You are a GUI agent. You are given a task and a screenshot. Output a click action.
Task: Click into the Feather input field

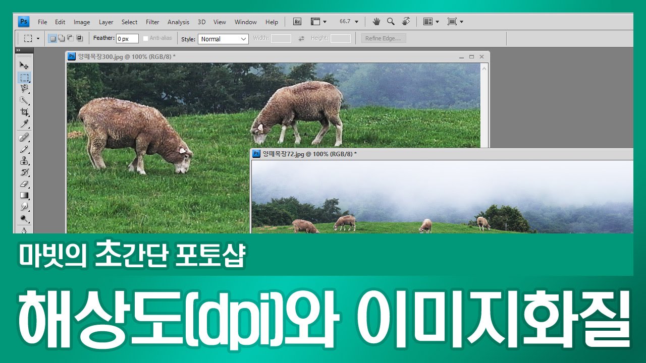tap(127, 39)
